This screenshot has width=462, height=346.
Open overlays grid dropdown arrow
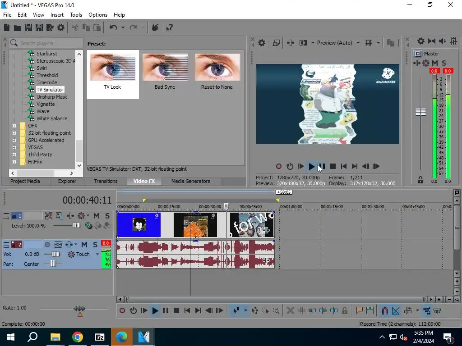pyautogui.click(x=378, y=43)
